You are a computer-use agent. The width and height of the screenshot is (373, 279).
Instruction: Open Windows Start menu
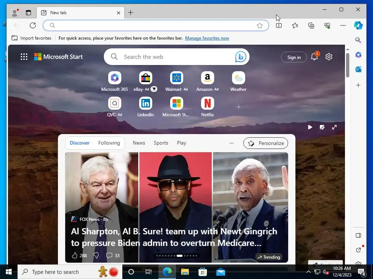pos(9,272)
